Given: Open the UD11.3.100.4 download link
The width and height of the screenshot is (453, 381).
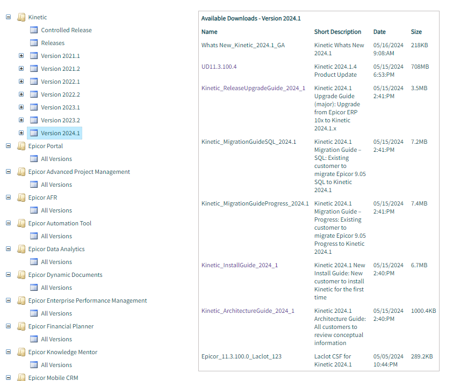Looking at the screenshot, I should [x=219, y=67].
